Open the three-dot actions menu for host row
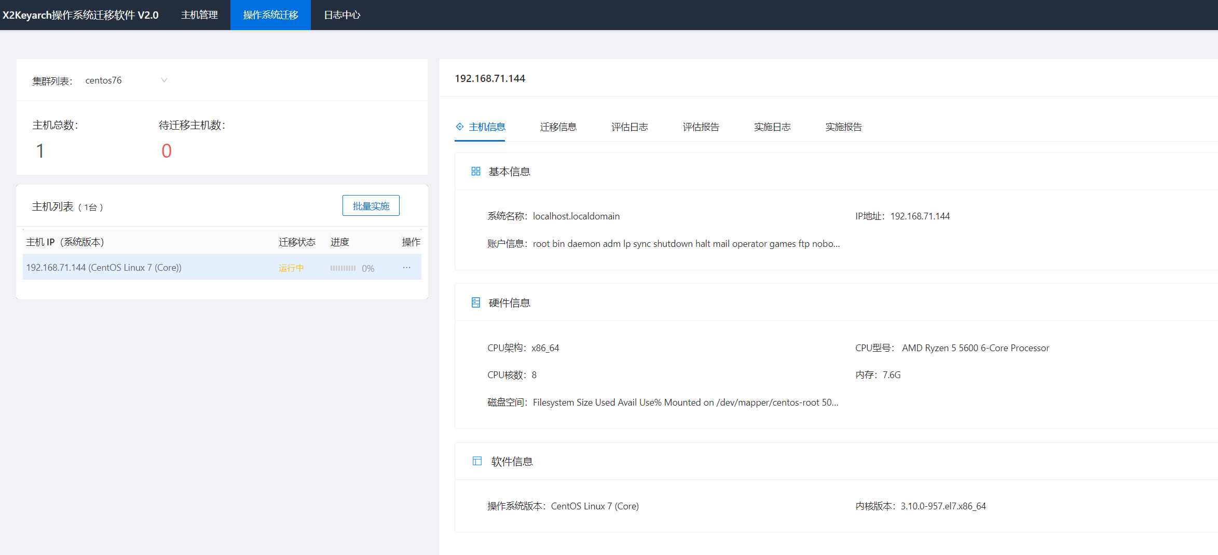The image size is (1218, 555). [x=406, y=268]
